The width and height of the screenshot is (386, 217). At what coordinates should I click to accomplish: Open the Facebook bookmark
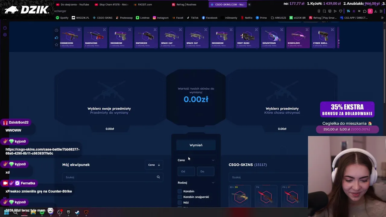click(x=210, y=18)
